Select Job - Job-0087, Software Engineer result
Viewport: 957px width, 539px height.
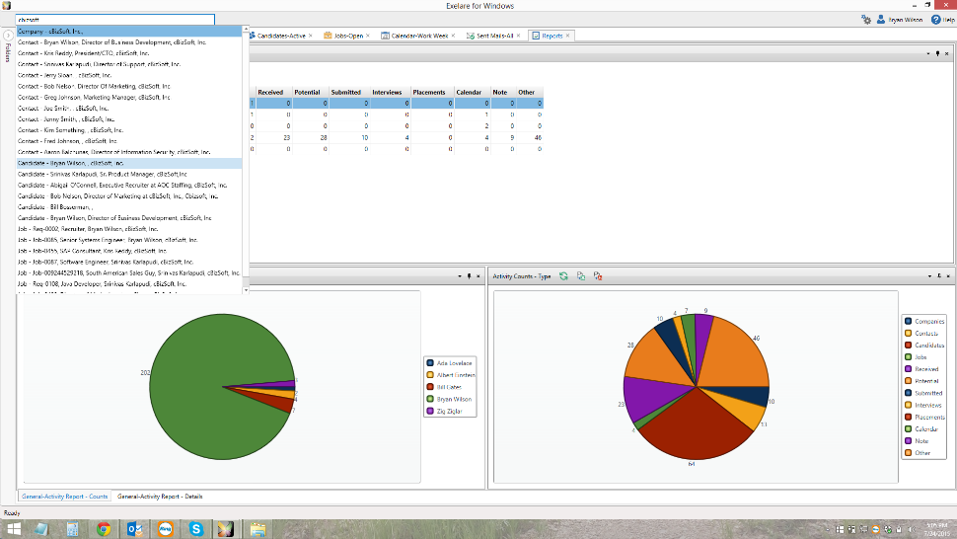pyautogui.click(x=129, y=262)
